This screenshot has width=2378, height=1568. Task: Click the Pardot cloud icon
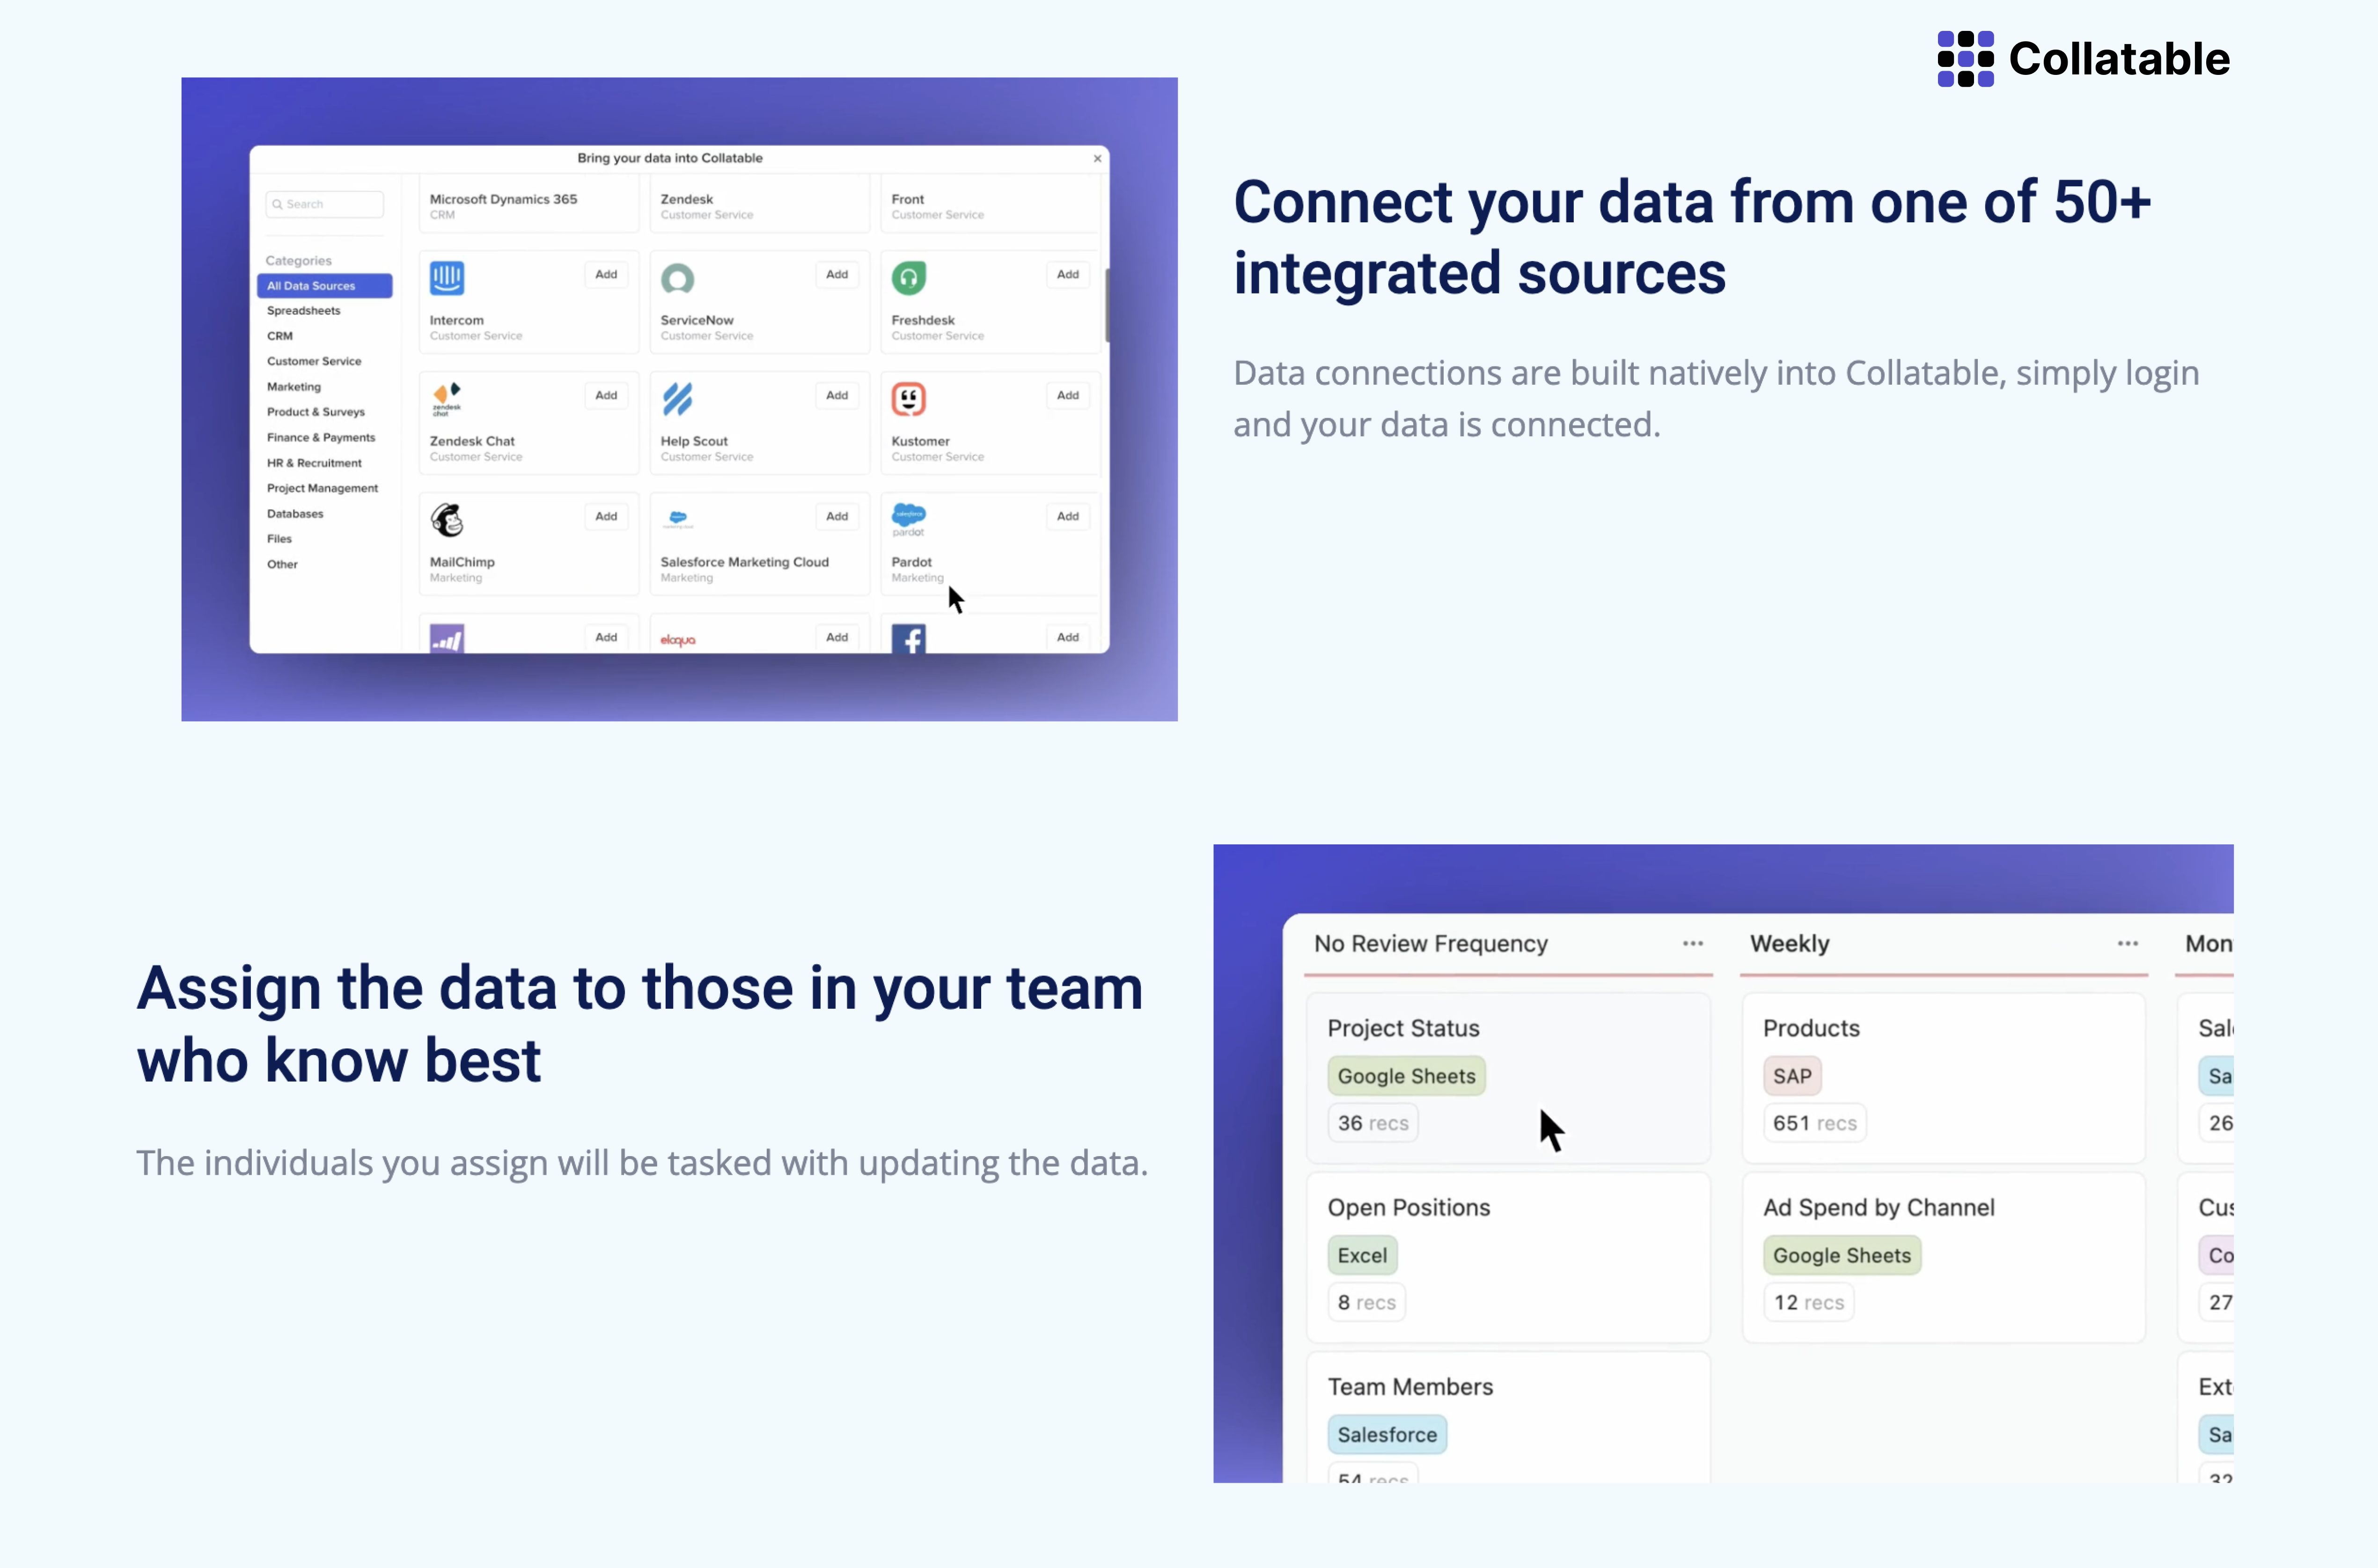point(908,519)
